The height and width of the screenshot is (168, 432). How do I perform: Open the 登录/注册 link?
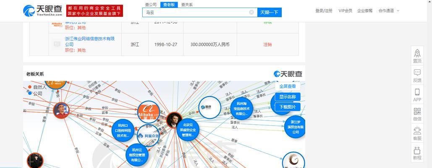coord(324,11)
